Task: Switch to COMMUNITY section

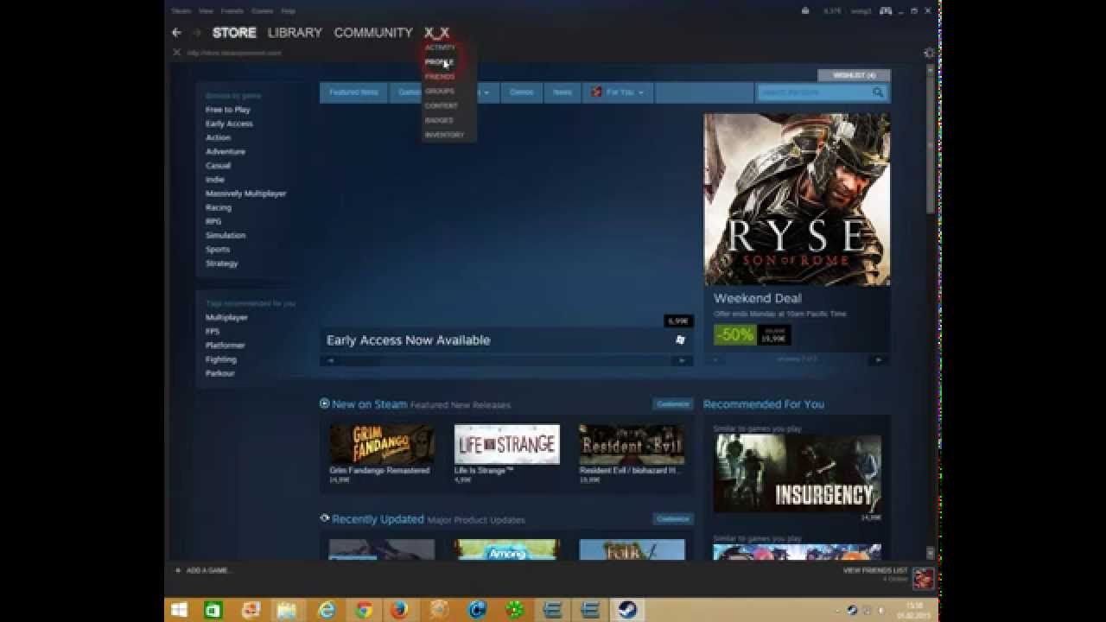Action: (373, 33)
